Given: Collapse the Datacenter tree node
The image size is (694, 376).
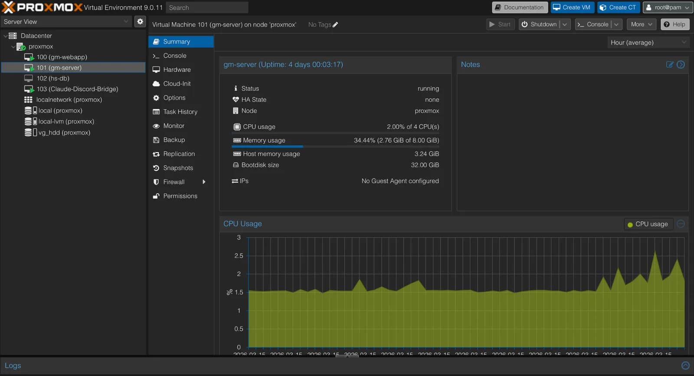Looking at the screenshot, I should 5,36.
